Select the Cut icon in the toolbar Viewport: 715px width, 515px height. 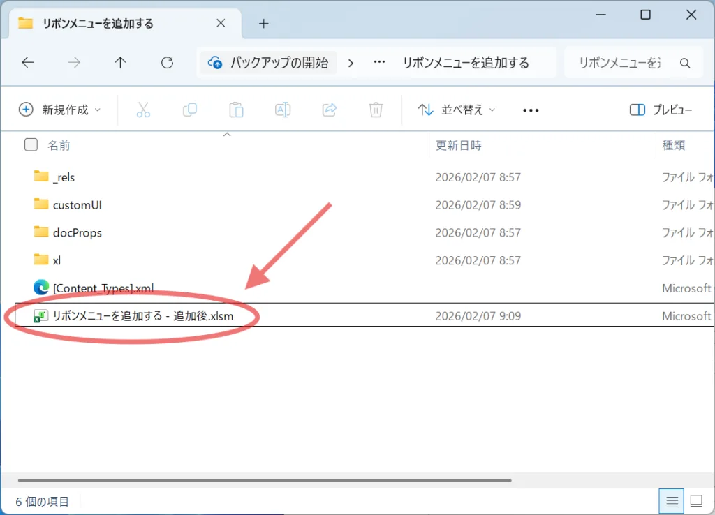point(143,110)
